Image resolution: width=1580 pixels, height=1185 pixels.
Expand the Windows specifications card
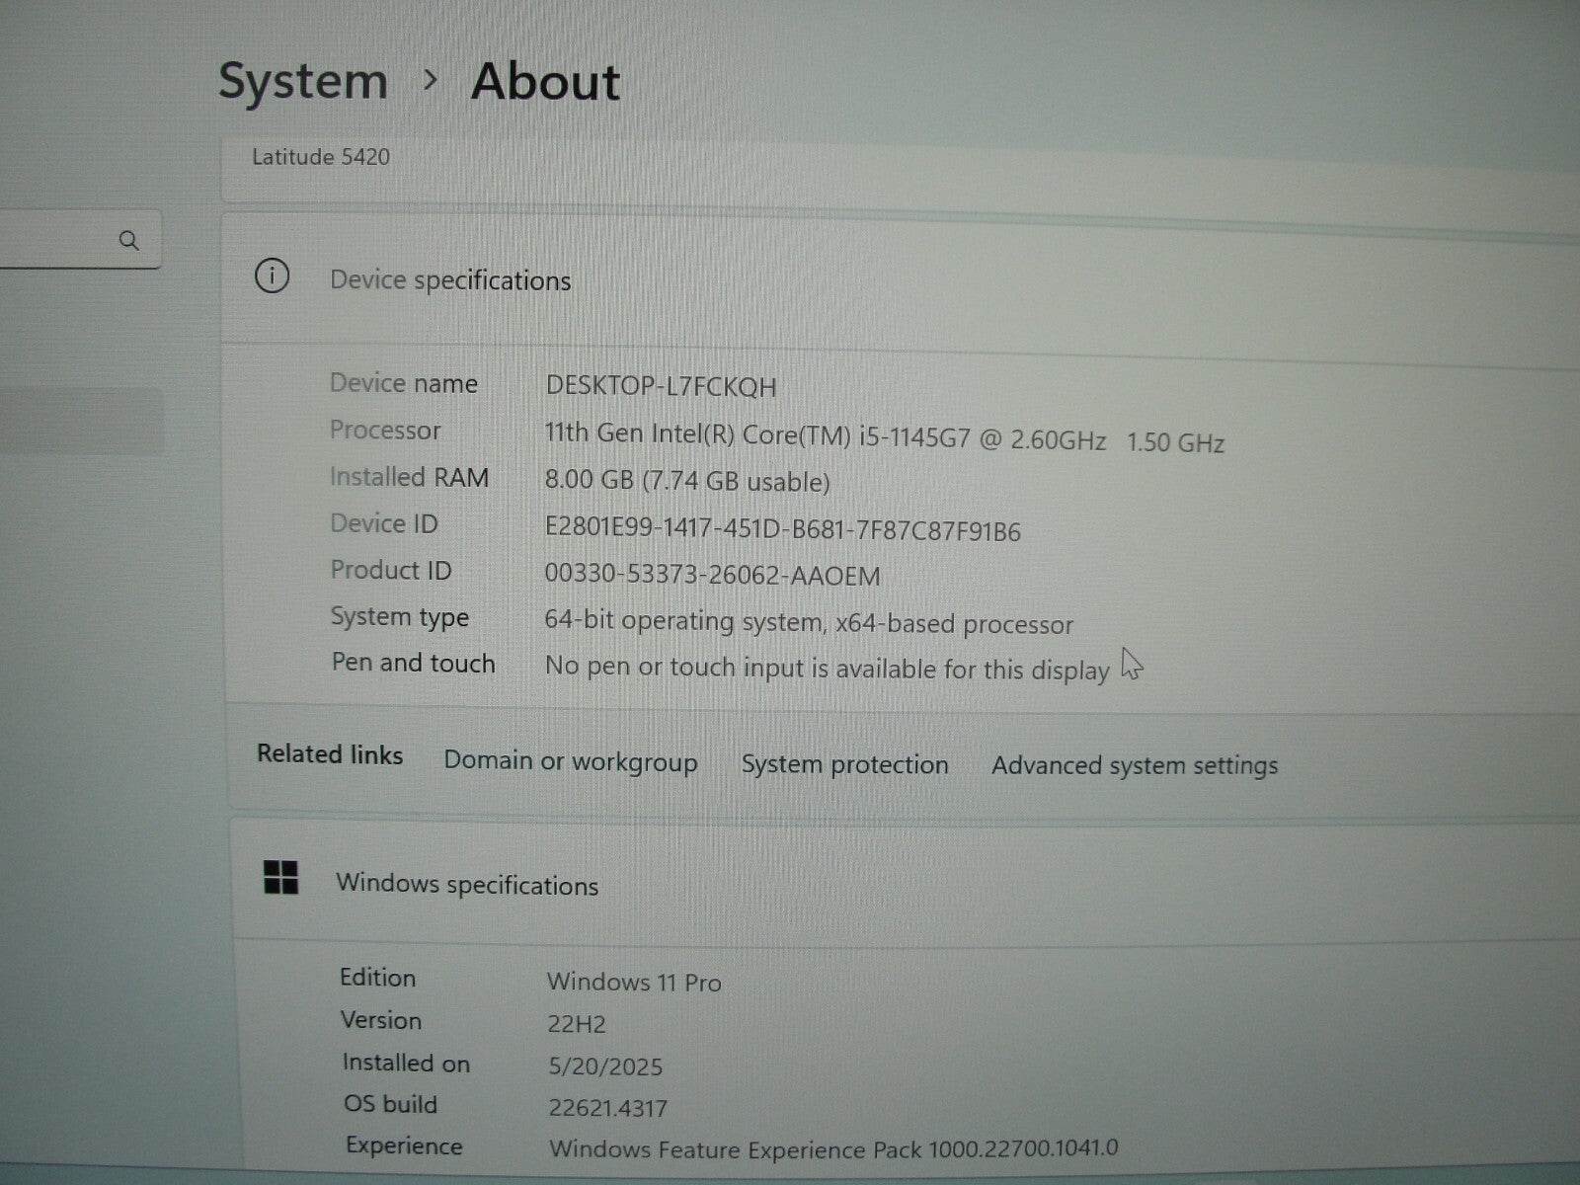468,885
